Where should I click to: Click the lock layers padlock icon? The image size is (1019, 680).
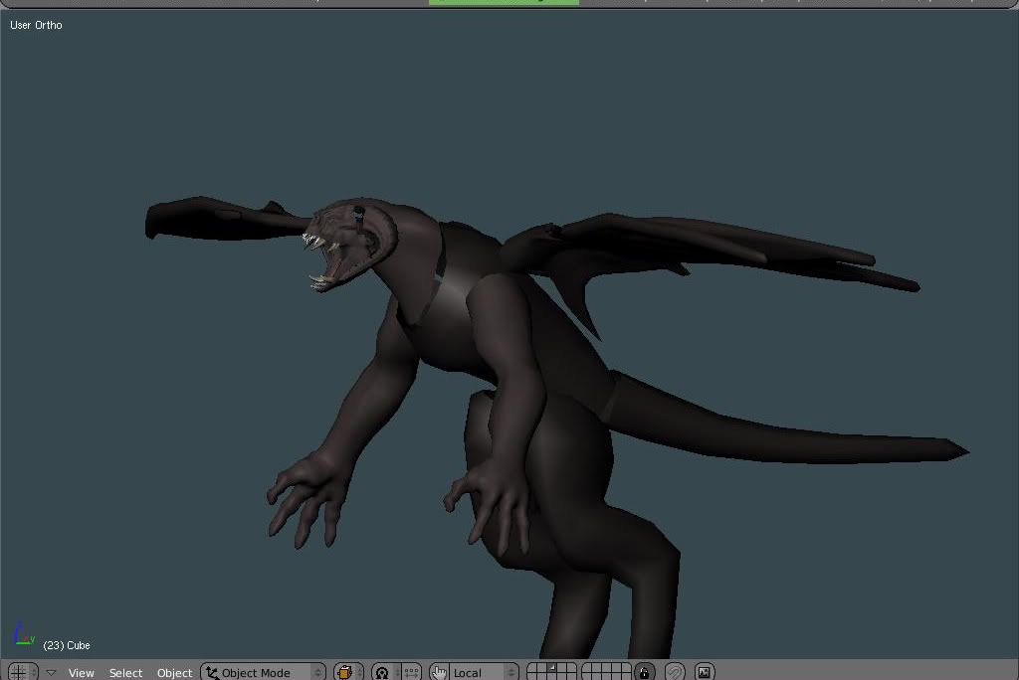[x=645, y=673]
